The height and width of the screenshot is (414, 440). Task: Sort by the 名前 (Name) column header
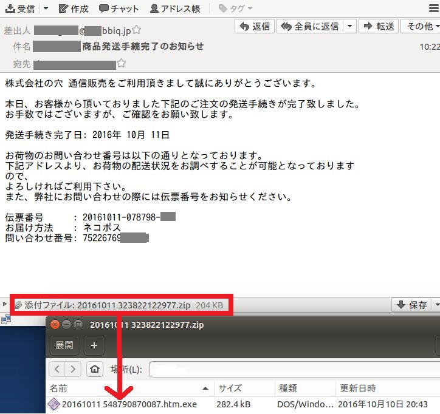[130, 389]
